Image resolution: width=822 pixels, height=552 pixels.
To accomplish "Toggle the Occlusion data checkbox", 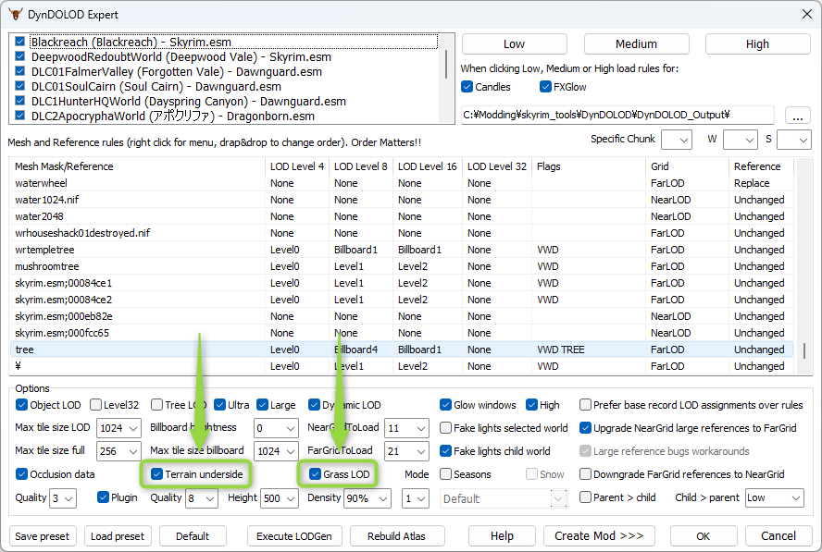I will tap(21, 474).
